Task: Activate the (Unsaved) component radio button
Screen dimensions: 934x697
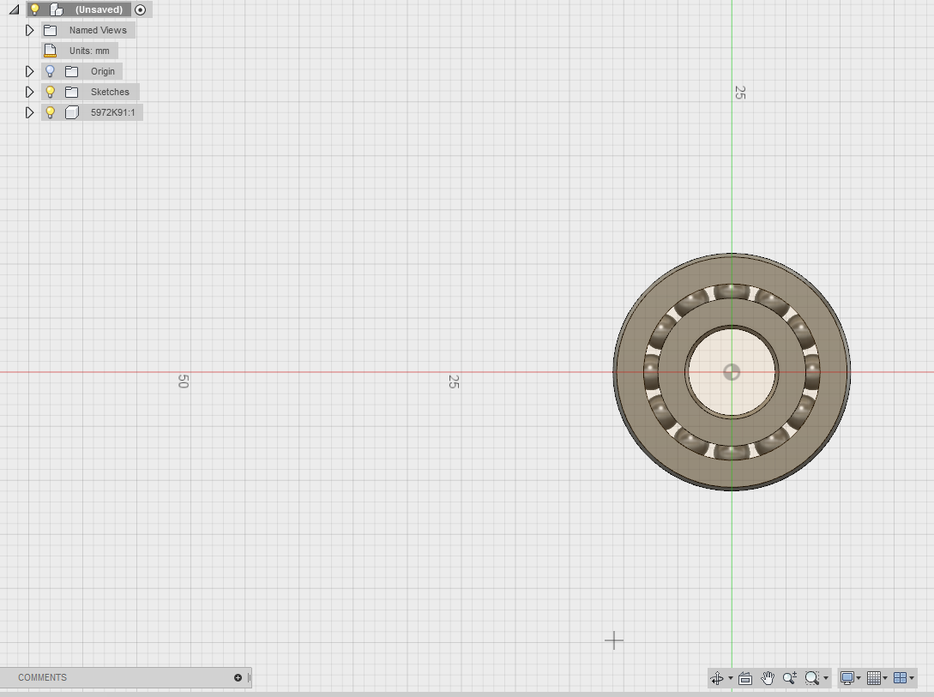Action: (x=140, y=9)
